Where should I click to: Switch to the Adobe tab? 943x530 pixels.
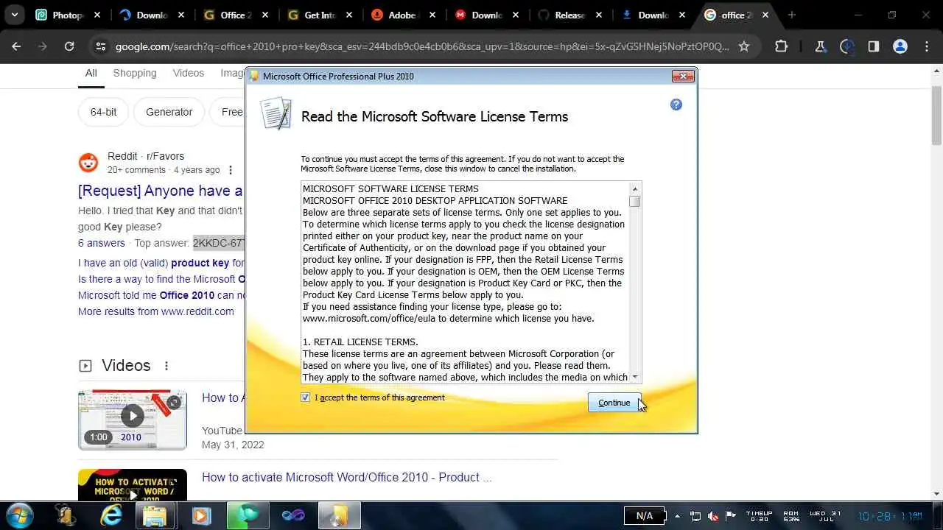click(403, 15)
